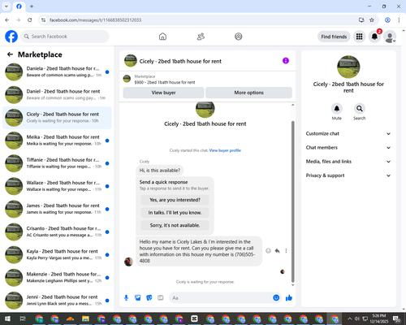Open Crisanto conversation in list
The height and width of the screenshot is (325, 406).
[x=57, y=232]
